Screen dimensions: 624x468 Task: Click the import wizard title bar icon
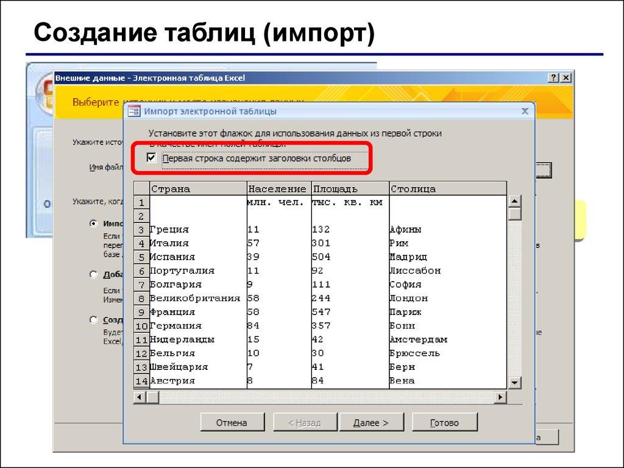133,111
